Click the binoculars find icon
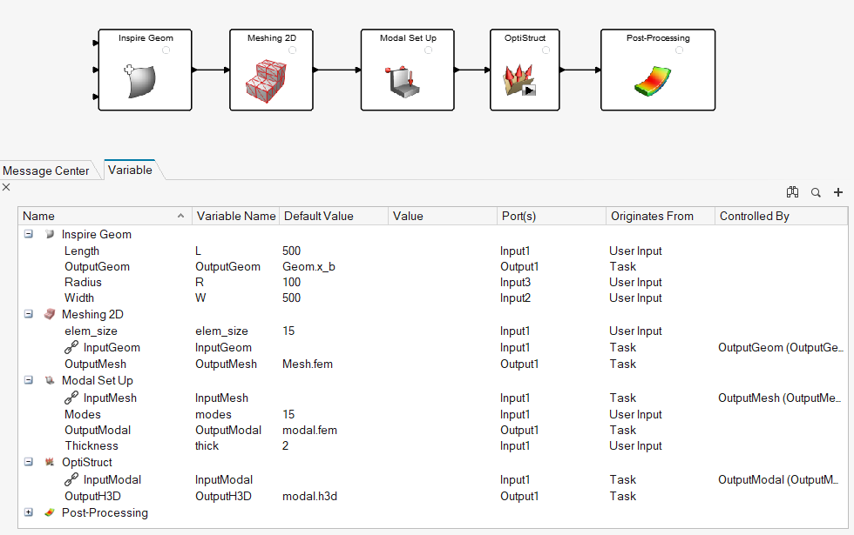This screenshot has height=535, width=854. tap(792, 192)
